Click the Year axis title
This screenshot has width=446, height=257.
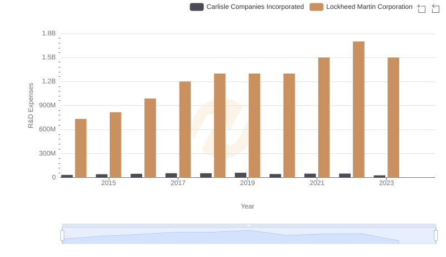[248, 206]
